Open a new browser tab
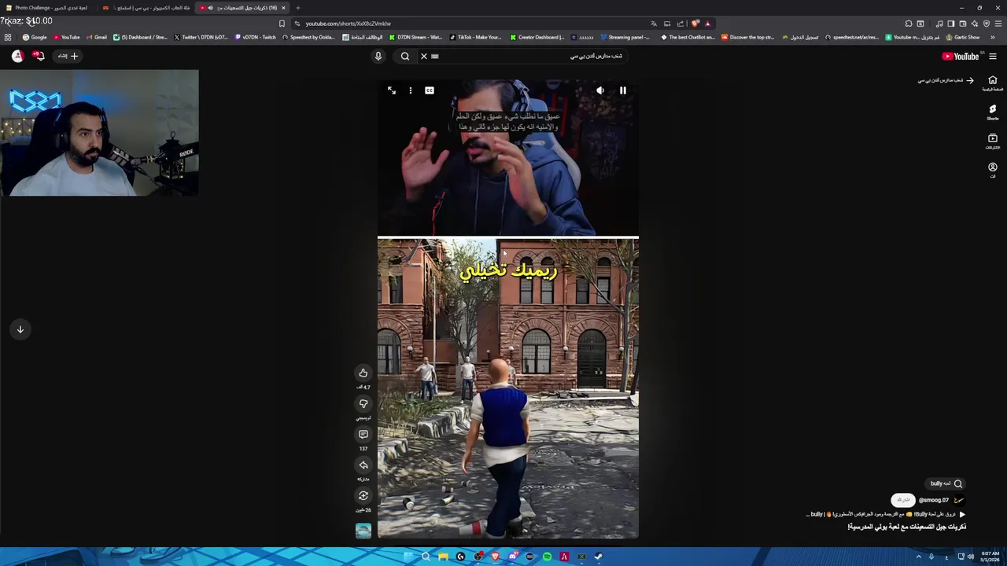This screenshot has height=566, width=1007. (298, 8)
